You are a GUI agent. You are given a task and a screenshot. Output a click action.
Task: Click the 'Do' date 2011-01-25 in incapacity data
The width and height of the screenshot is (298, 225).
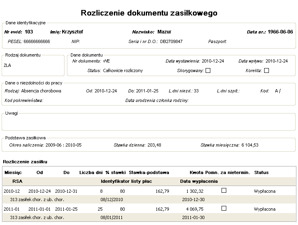click(147, 91)
